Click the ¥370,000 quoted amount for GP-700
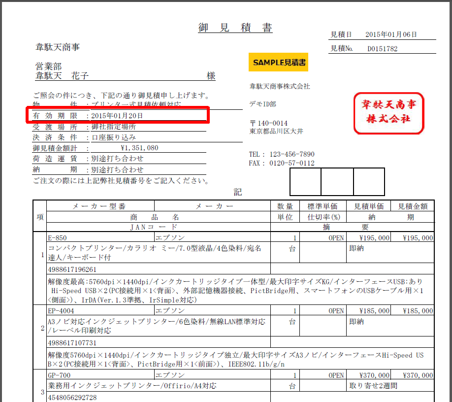452x402 pixels. tap(418, 375)
